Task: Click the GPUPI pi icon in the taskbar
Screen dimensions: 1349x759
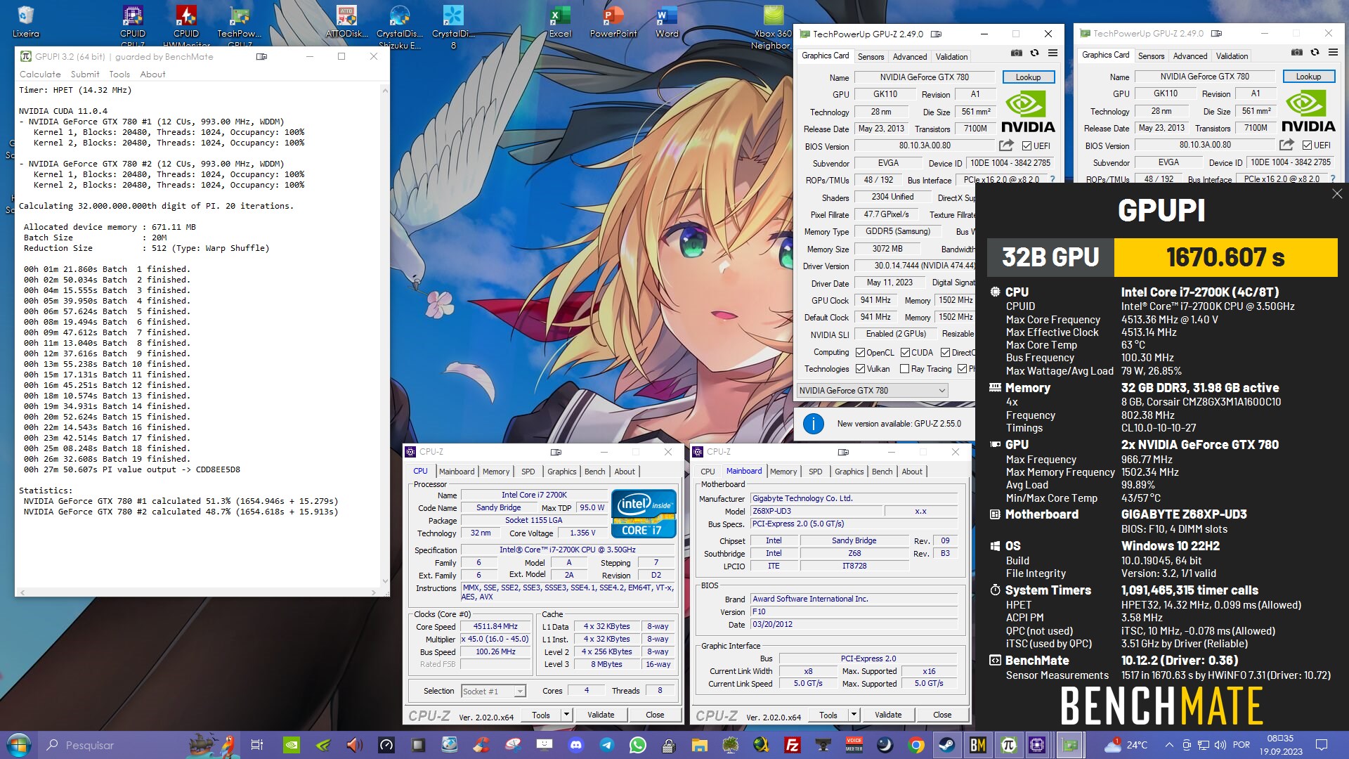Action: click(x=1009, y=745)
